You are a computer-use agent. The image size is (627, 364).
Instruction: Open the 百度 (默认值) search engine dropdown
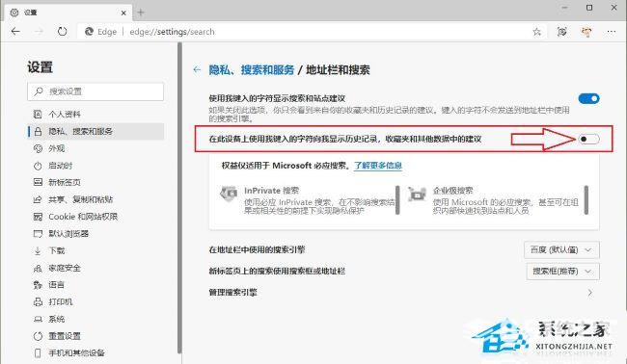[561, 249]
